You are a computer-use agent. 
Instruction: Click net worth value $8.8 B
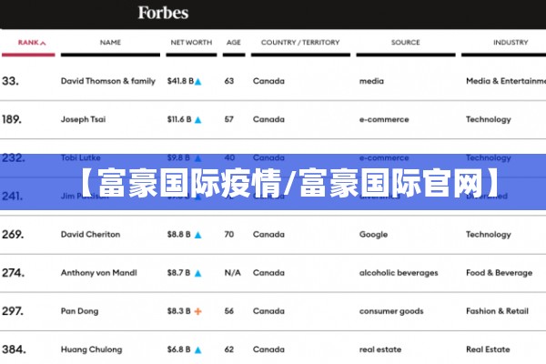pyautogui.click(x=179, y=235)
